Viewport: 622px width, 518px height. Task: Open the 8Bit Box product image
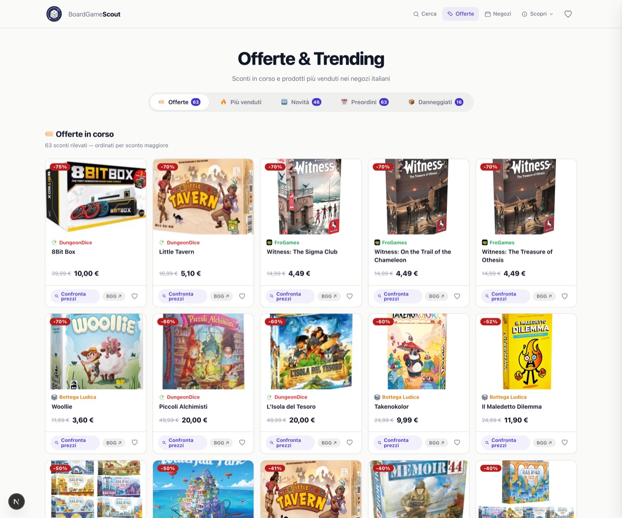point(96,197)
